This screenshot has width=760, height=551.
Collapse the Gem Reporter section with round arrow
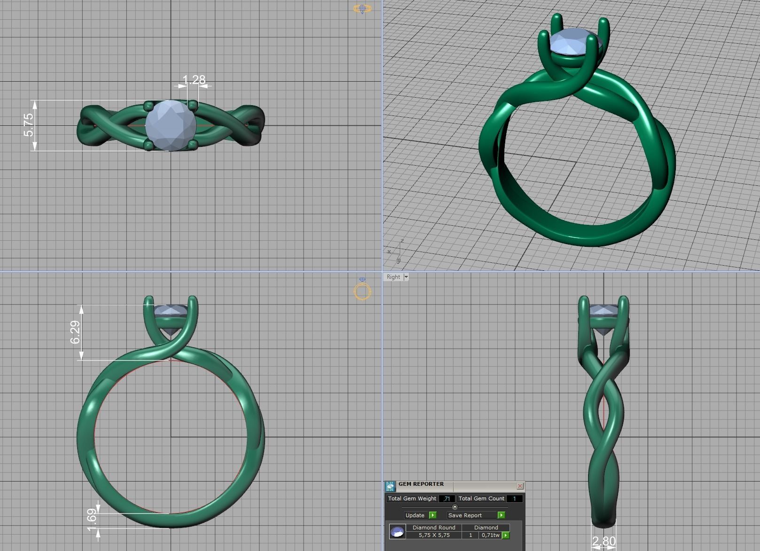[454, 507]
